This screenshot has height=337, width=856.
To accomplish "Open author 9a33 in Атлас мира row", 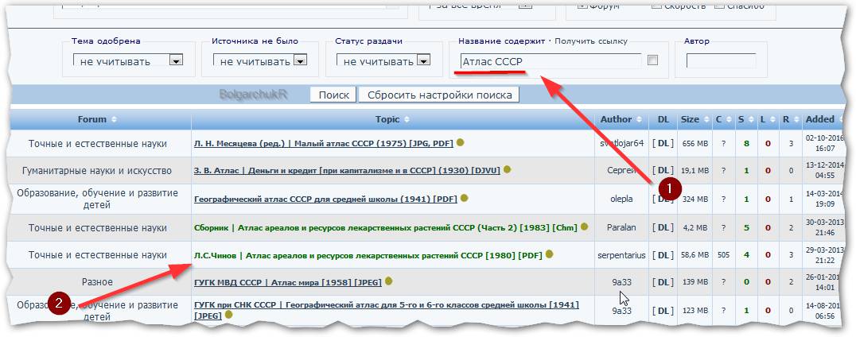I will 621,282.
